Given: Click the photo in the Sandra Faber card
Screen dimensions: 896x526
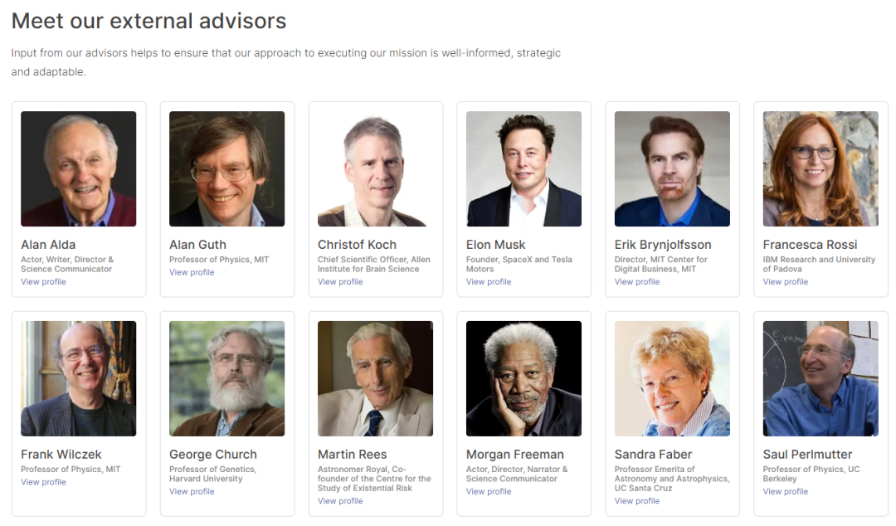Looking at the screenshot, I should coord(672,378).
